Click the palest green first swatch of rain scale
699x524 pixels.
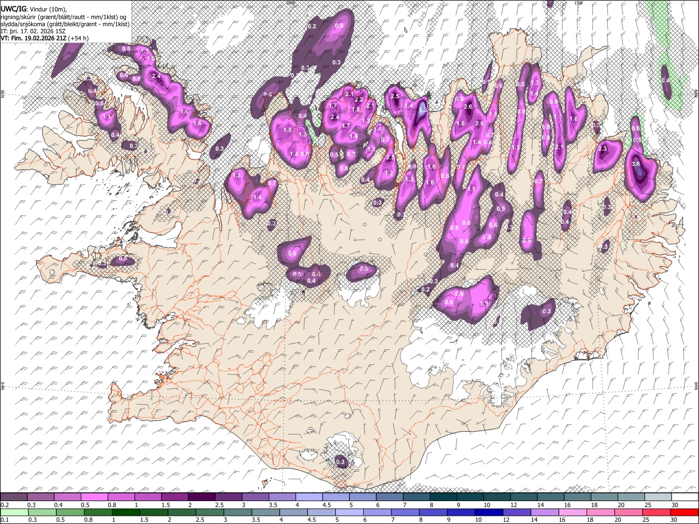pos(14,512)
